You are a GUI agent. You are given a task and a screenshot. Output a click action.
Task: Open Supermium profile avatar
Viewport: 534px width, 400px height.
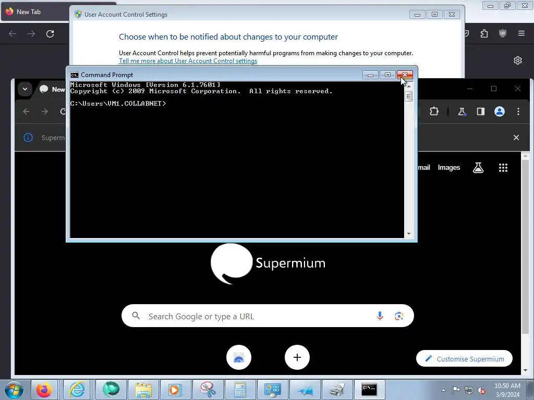coord(500,111)
